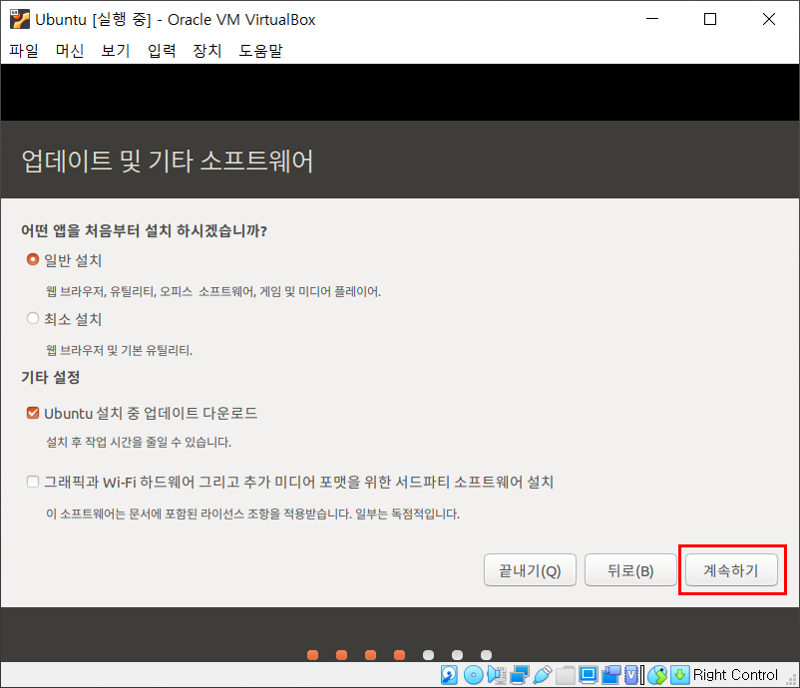Image resolution: width=800 pixels, height=688 pixels.
Task: Open the 보기 menu
Action: point(116,51)
